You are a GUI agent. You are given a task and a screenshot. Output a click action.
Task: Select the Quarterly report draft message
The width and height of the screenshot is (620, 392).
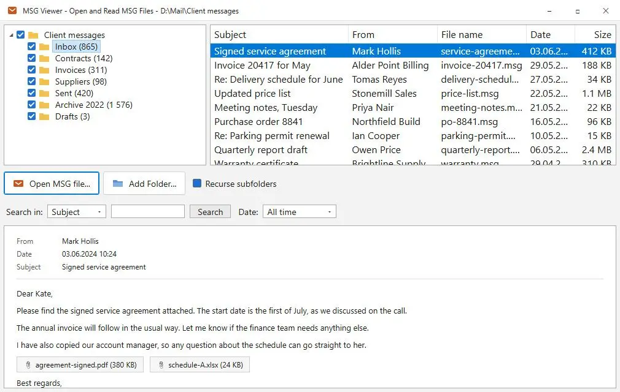click(x=413, y=150)
